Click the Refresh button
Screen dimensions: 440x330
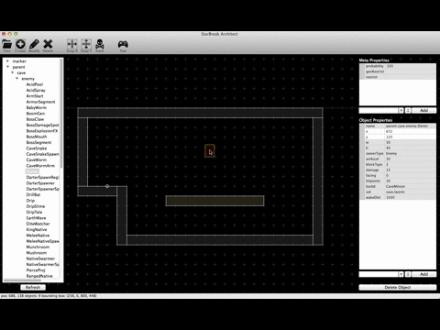click(x=33, y=287)
